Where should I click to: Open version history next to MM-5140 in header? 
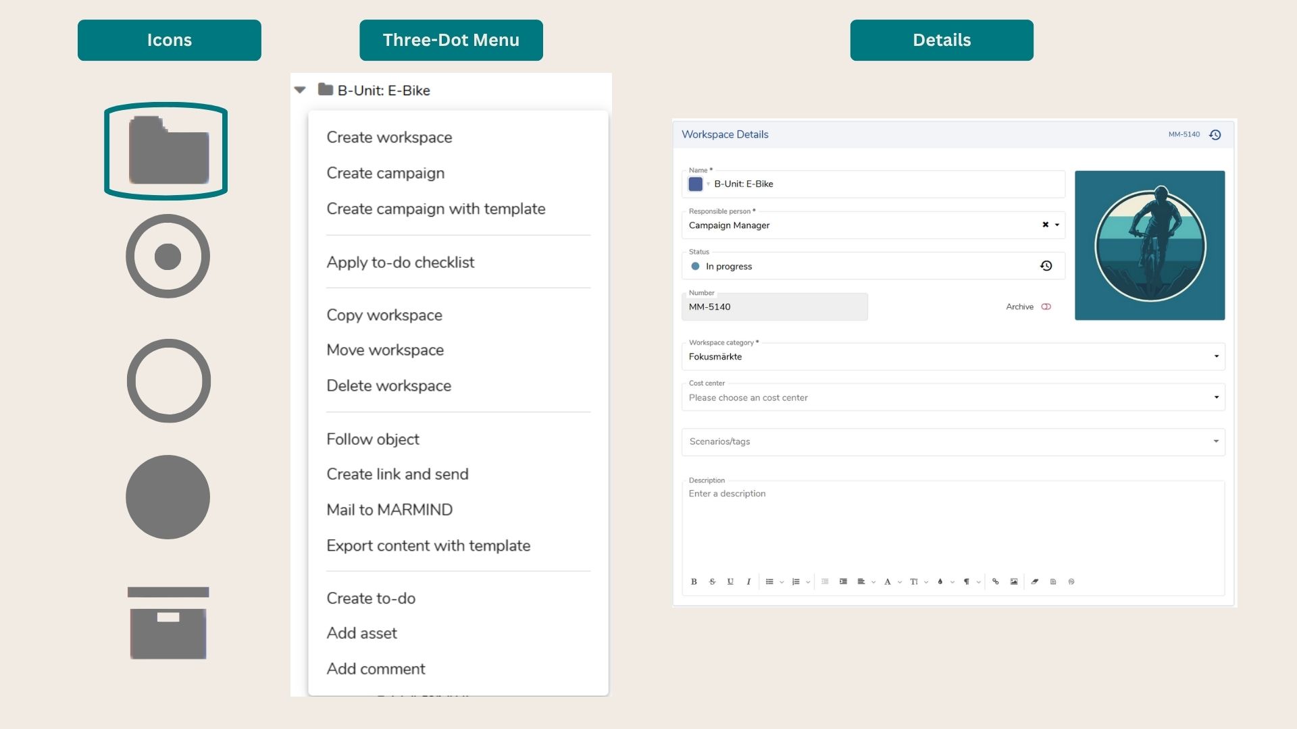(1215, 134)
